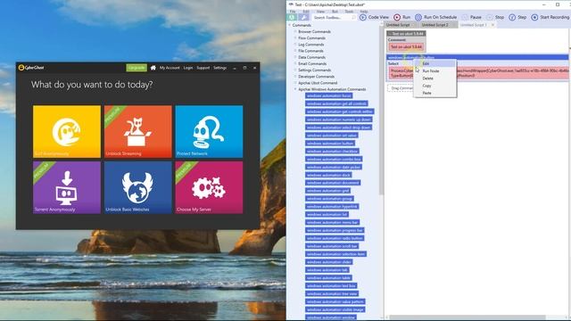This screenshot has width=571, height=321.
Task: Click the Code View toolbar button
Action: (x=374, y=17)
